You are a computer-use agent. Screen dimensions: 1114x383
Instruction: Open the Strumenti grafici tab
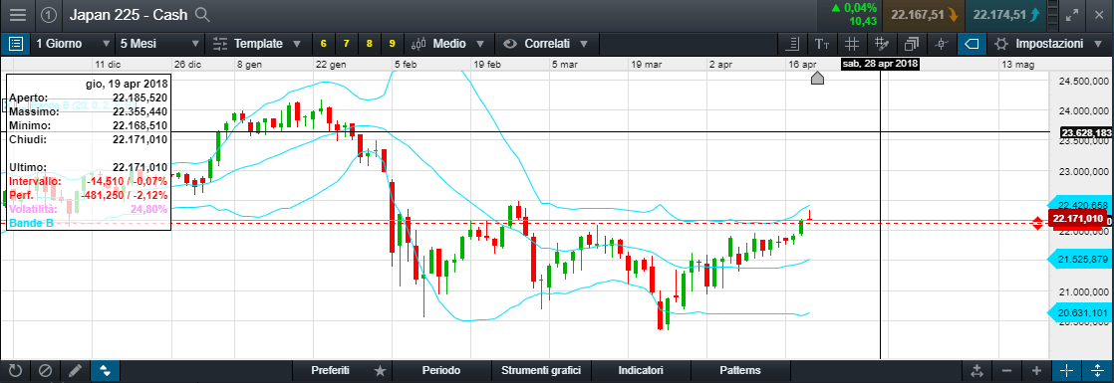click(x=541, y=370)
